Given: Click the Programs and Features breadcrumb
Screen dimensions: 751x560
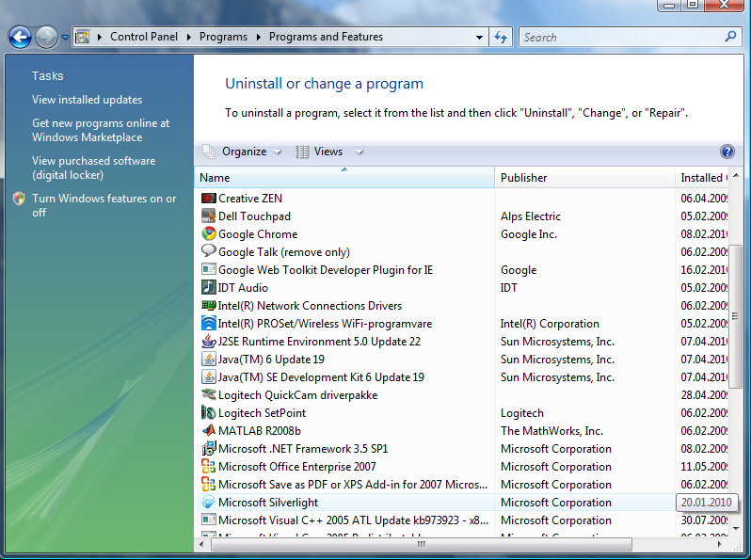Looking at the screenshot, I should pyautogui.click(x=326, y=37).
